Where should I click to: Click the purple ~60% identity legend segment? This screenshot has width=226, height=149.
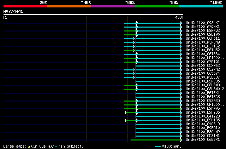click(x=113, y=6)
